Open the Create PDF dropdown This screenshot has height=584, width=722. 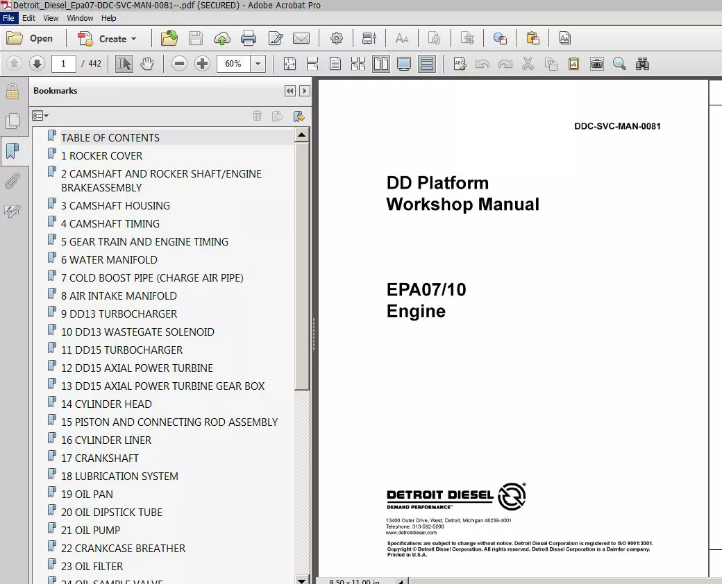point(108,39)
